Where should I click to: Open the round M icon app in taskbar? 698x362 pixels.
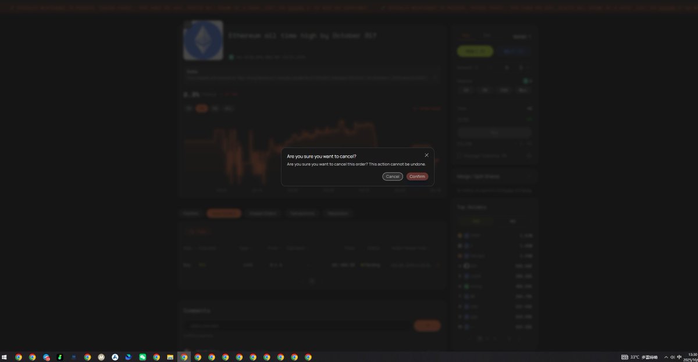click(x=101, y=357)
